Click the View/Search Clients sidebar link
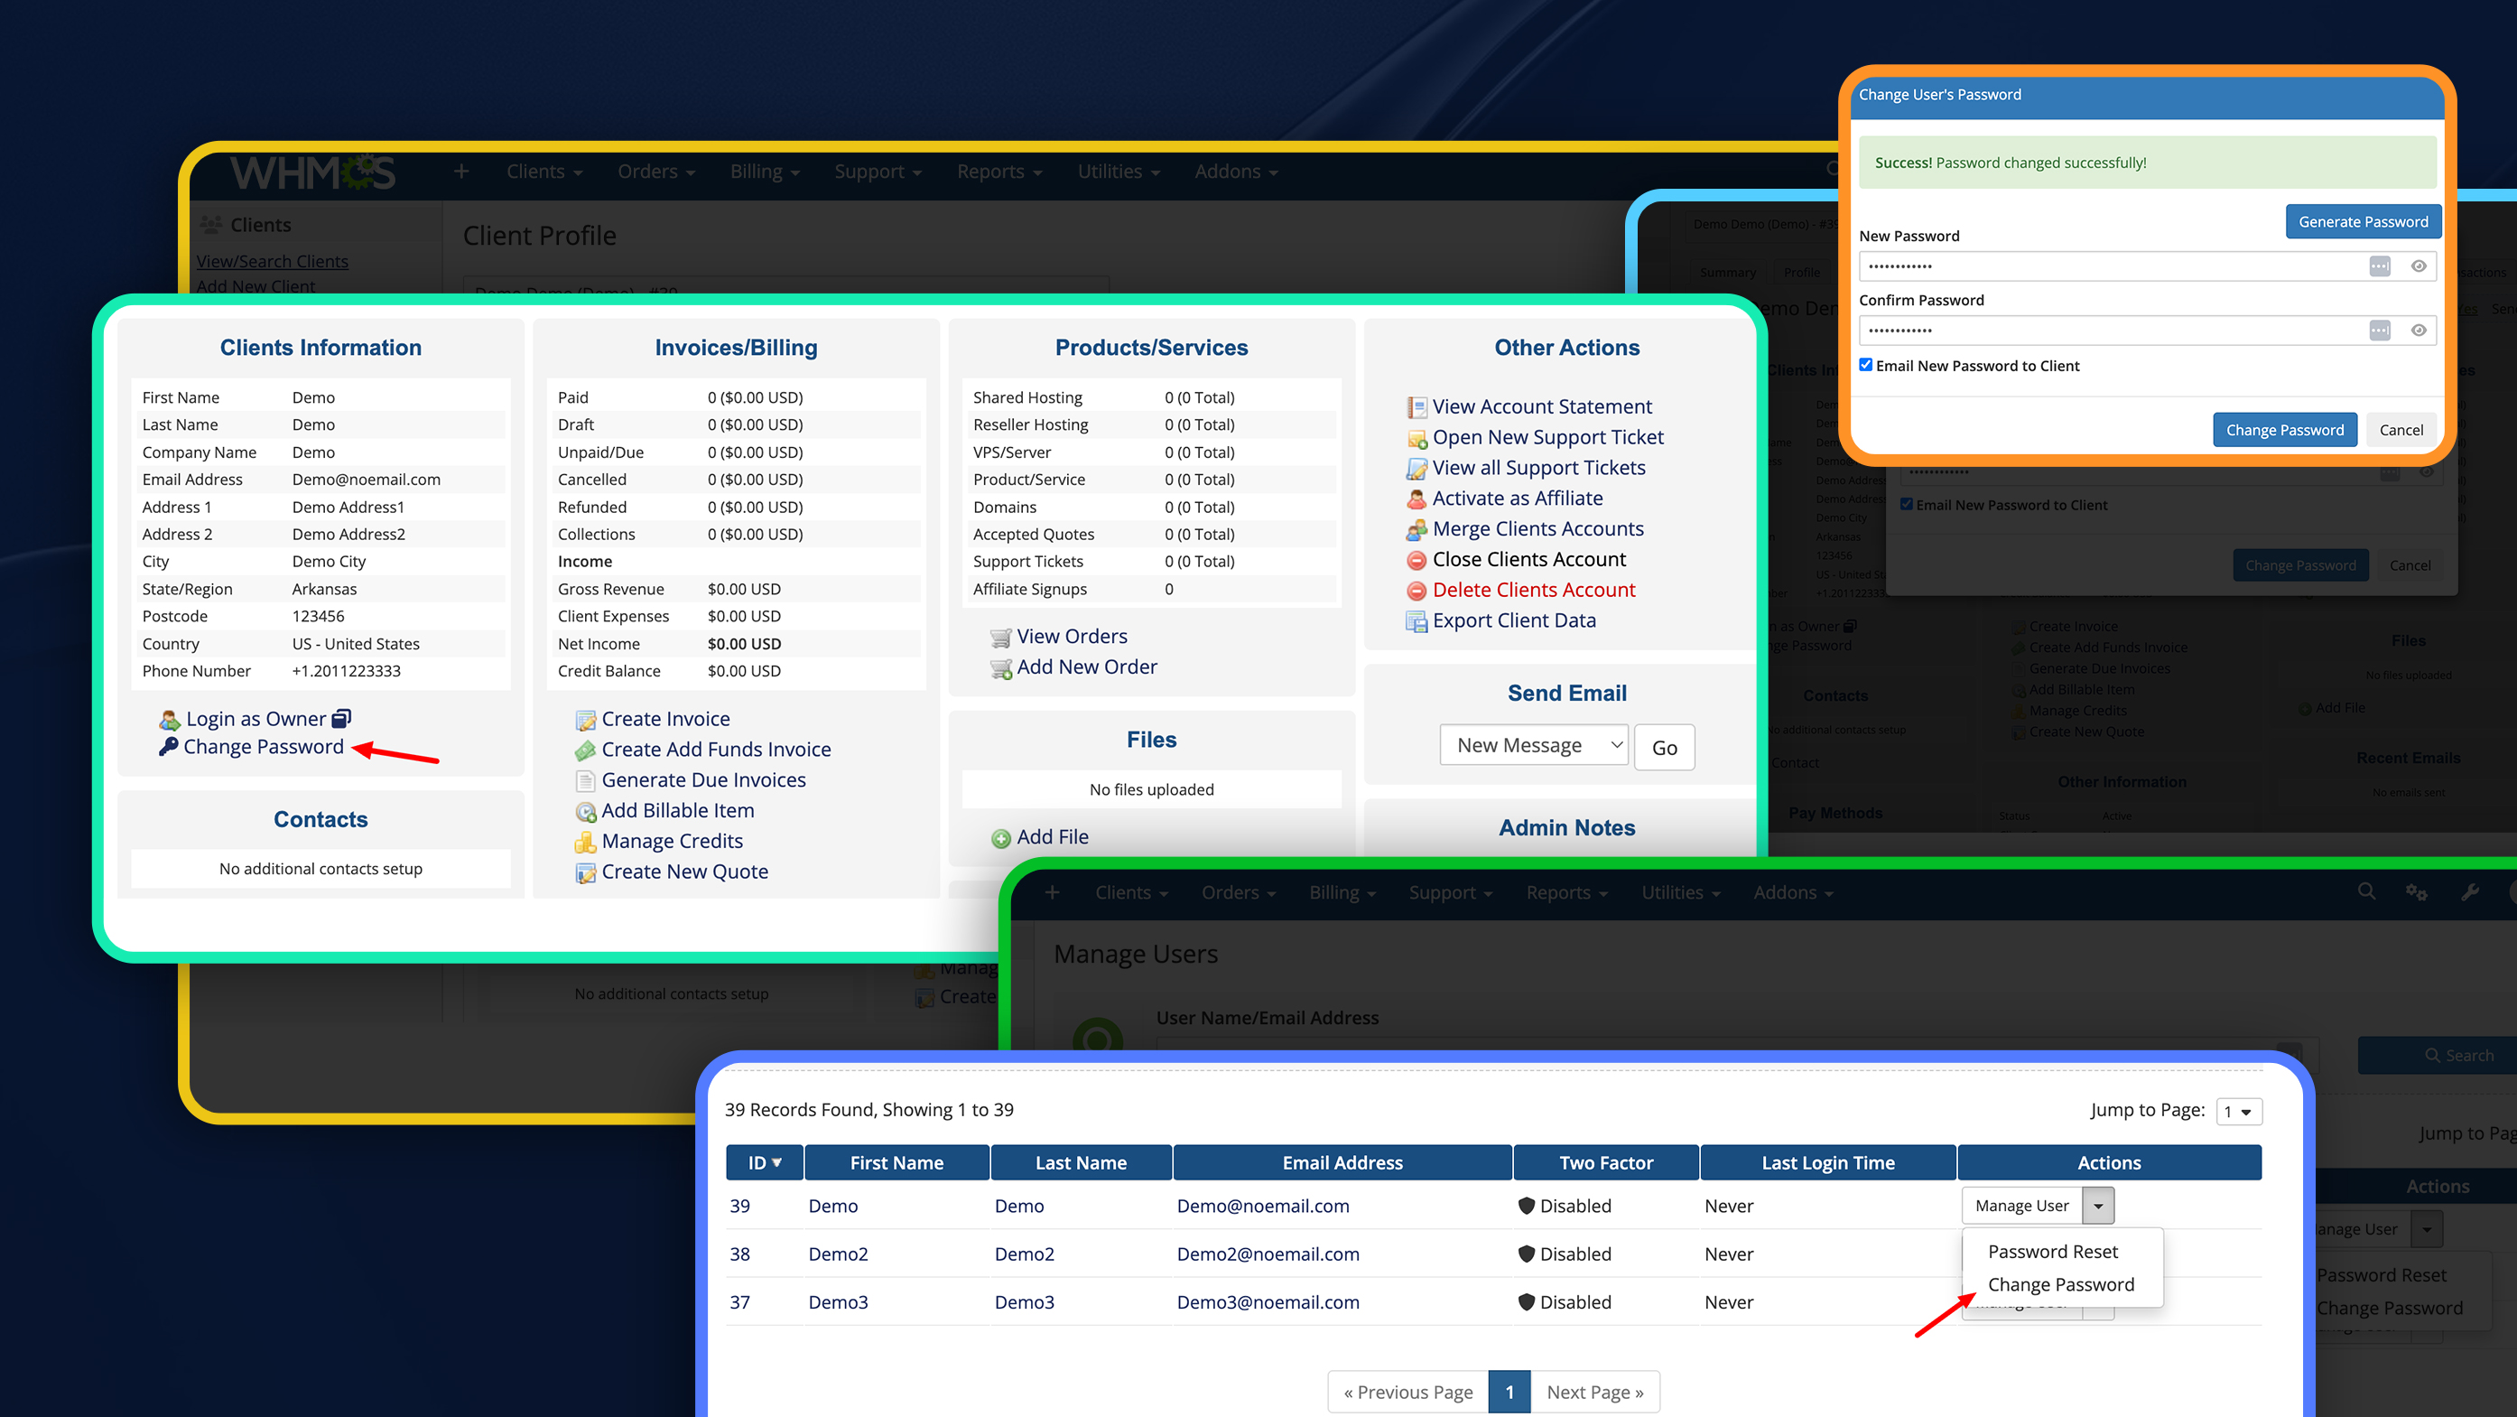Viewport: 2517px width, 1417px height. (x=272, y=261)
